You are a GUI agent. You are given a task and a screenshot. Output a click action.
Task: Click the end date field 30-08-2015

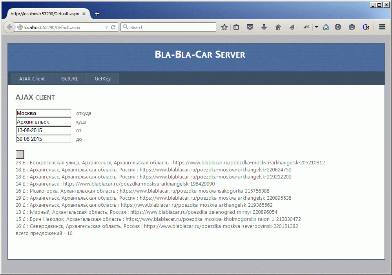pyautogui.click(x=43, y=139)
